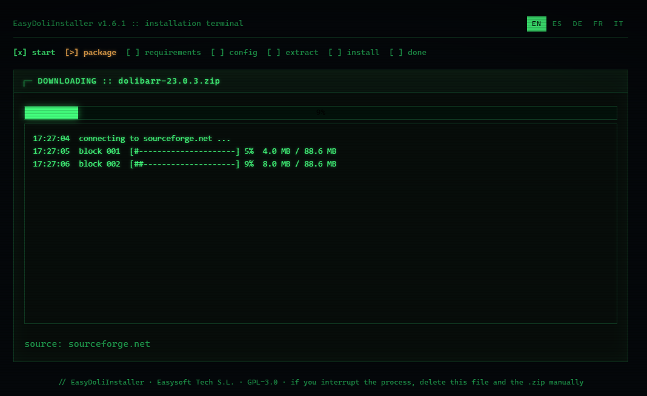Click the completed start step
Image resolution: width=647 pixels, height=396 pixels.
(35, 53)
